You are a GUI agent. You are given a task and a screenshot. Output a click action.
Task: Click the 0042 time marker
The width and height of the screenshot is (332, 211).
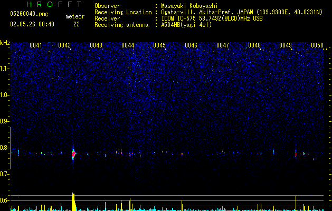pos(64,45)
